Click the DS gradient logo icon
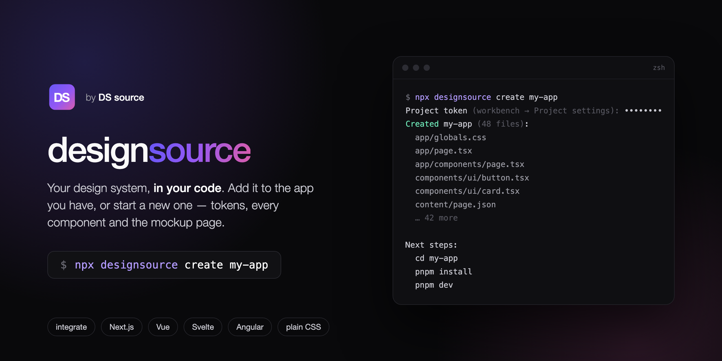The image size is (722, 361). click(62, 97)
